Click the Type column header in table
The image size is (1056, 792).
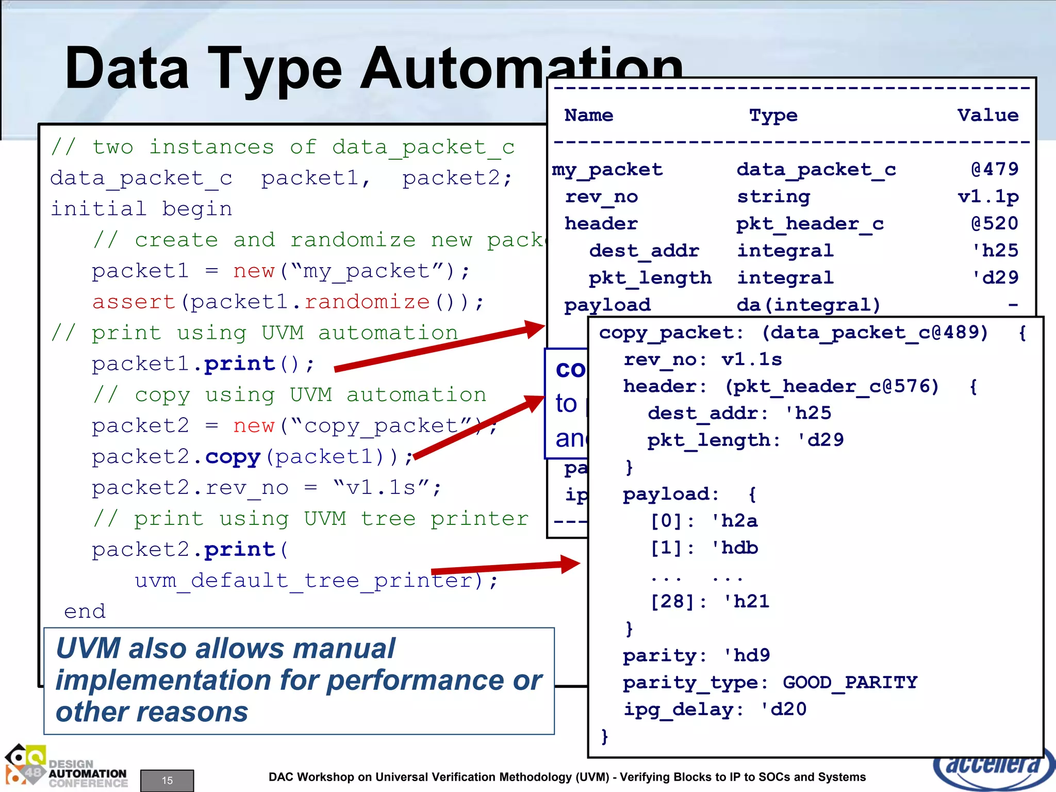772,115
